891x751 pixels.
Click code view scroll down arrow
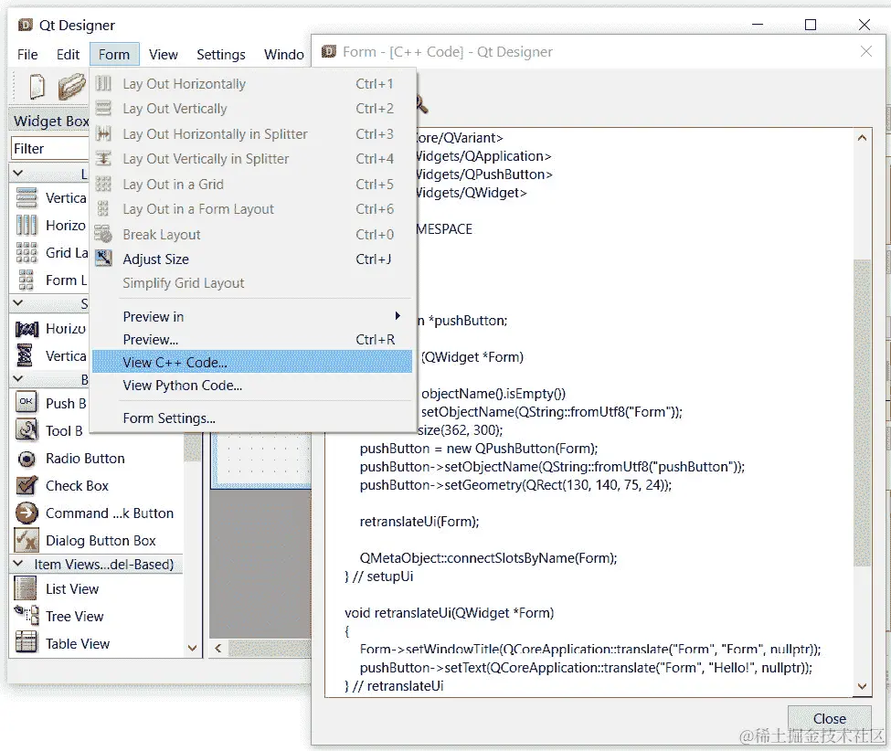[x=862, y=686]
